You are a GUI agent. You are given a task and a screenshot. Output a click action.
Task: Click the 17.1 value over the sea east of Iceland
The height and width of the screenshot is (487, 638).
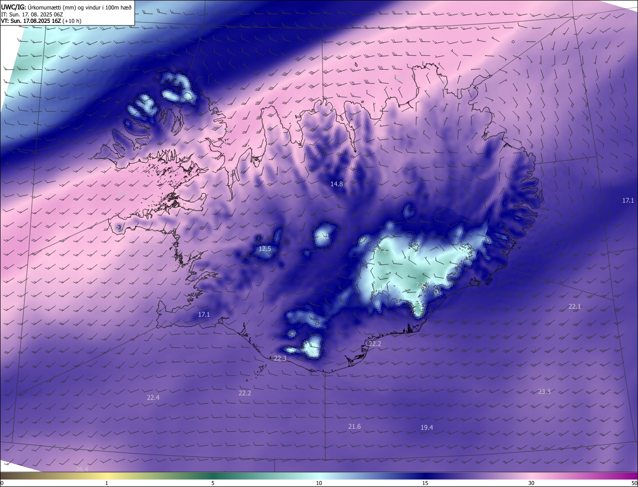(628, 200)
